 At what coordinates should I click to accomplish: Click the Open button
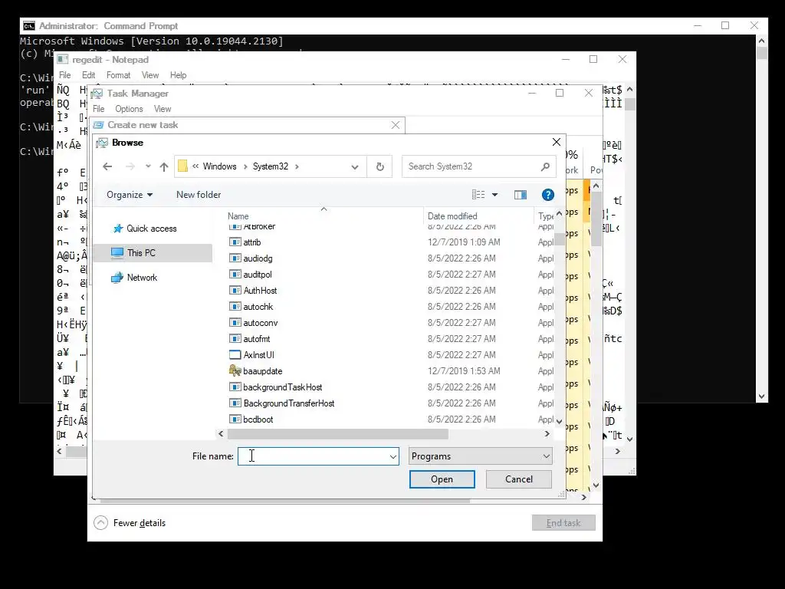(x=442, y=479)
